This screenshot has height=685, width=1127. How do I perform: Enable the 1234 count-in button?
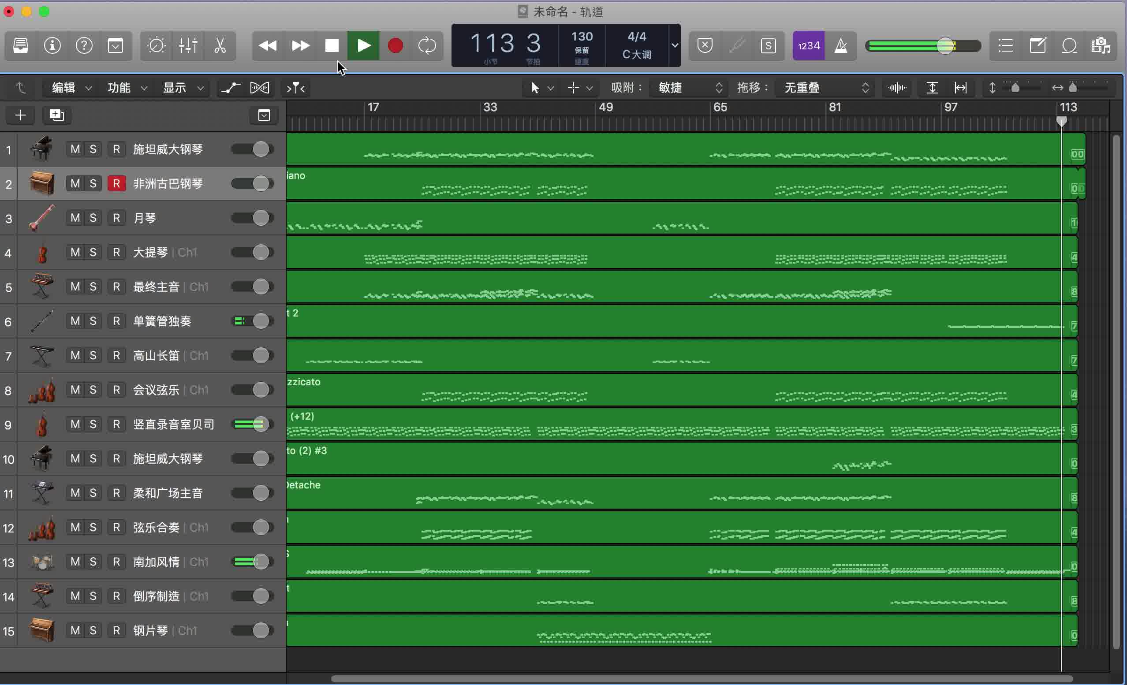(x=808, y=45)
